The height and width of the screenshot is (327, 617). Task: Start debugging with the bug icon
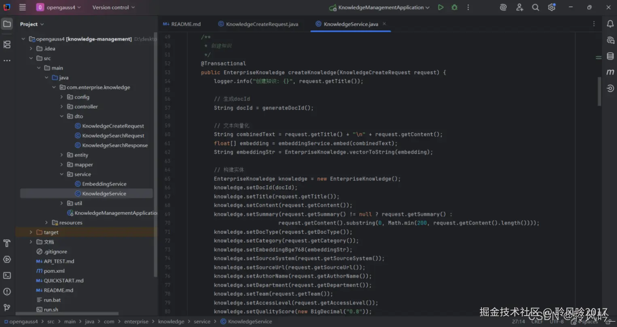click(454, 7)
